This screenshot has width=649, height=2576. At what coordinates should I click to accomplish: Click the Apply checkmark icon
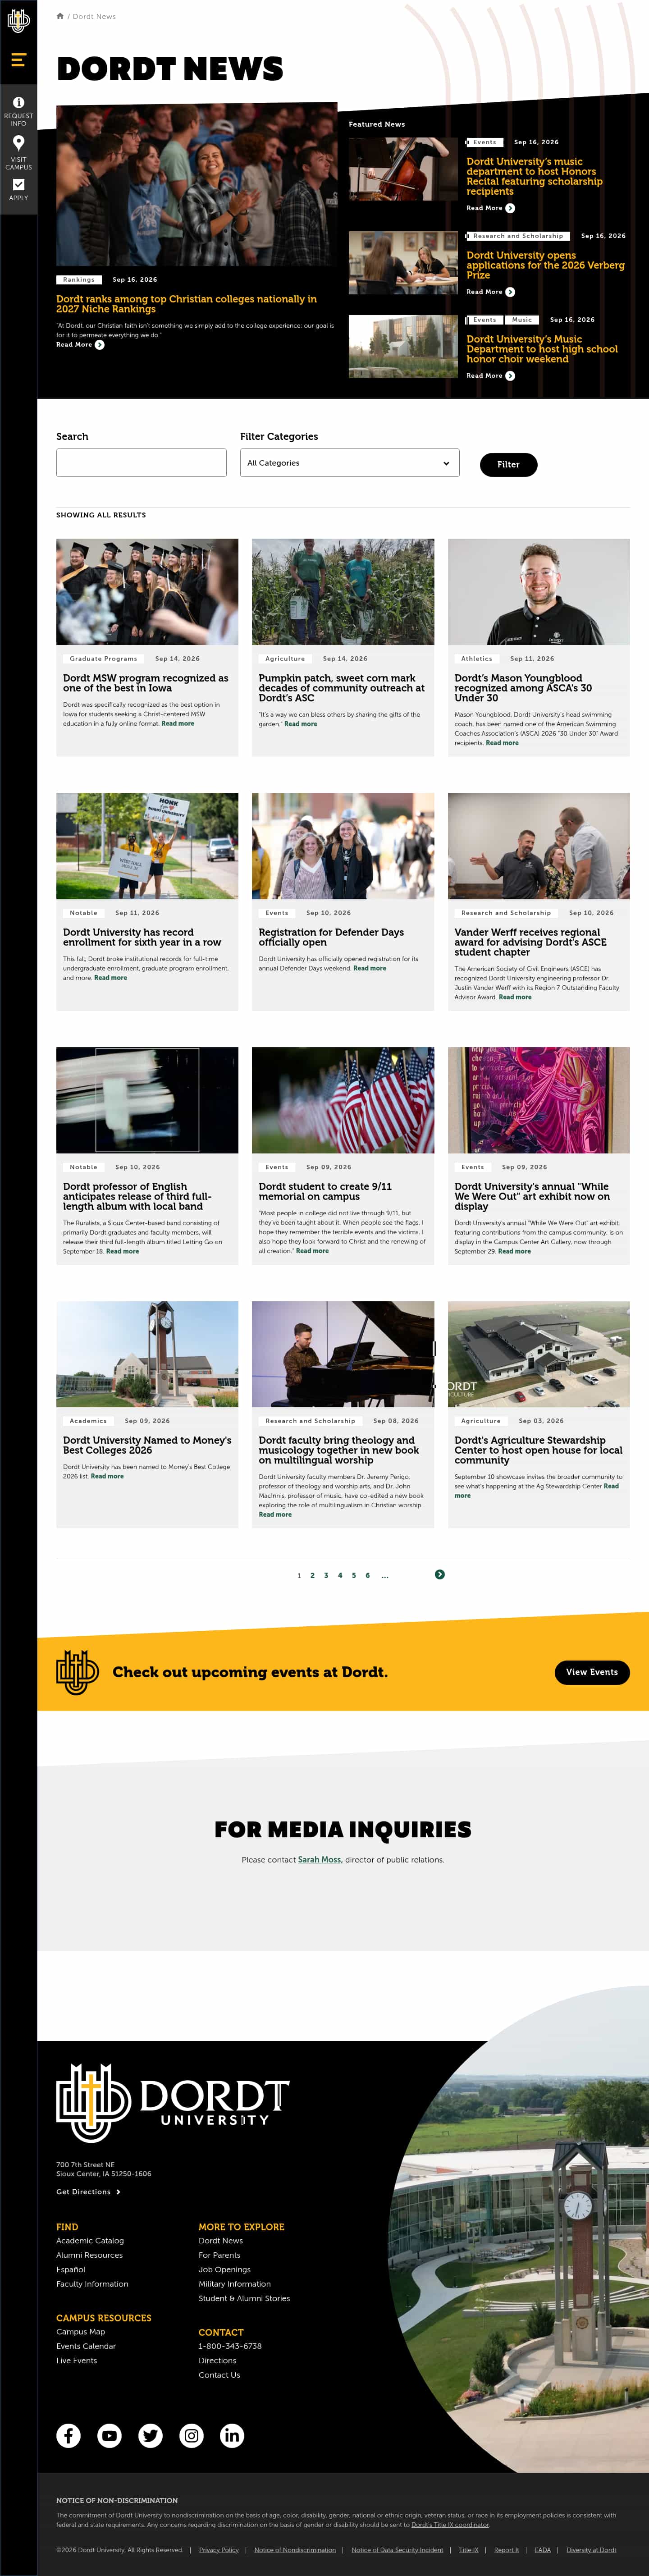(x=18, y=184)
